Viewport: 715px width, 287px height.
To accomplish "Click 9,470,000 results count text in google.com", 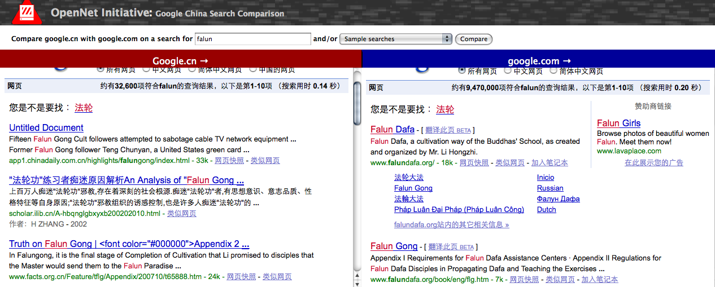I will (482, 88).
